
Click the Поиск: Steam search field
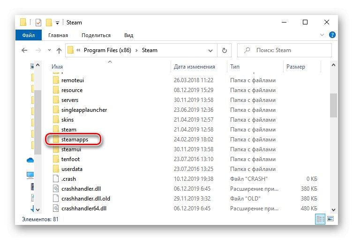[x=285, y=50]
